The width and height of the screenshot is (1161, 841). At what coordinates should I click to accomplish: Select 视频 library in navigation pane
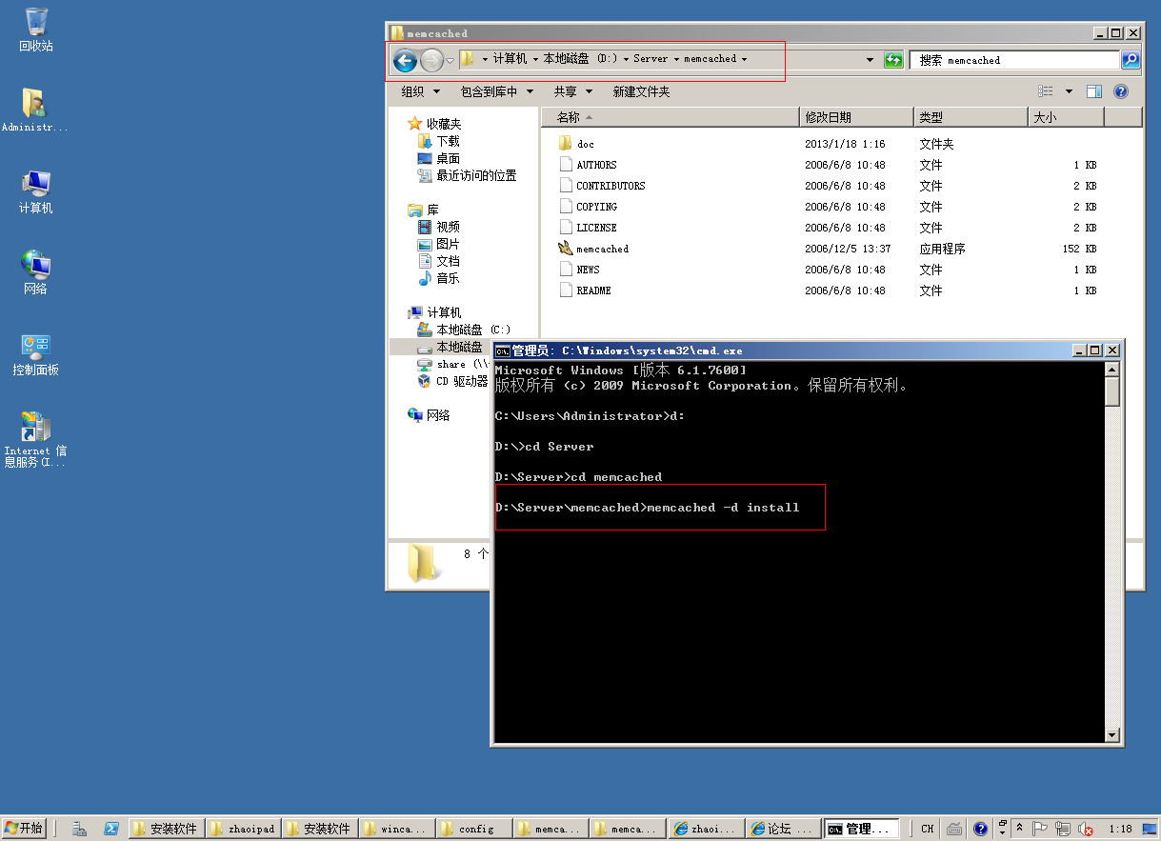448,227
